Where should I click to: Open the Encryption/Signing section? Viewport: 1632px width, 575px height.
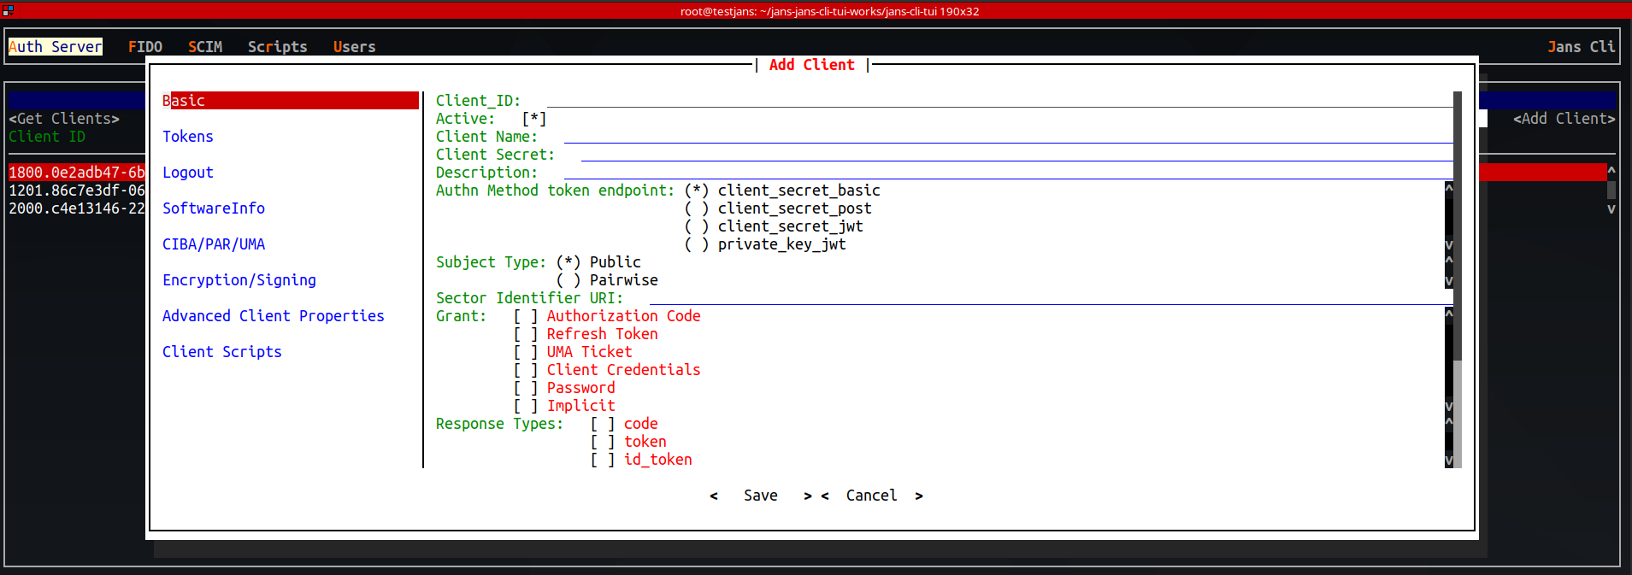click(239, 280)
